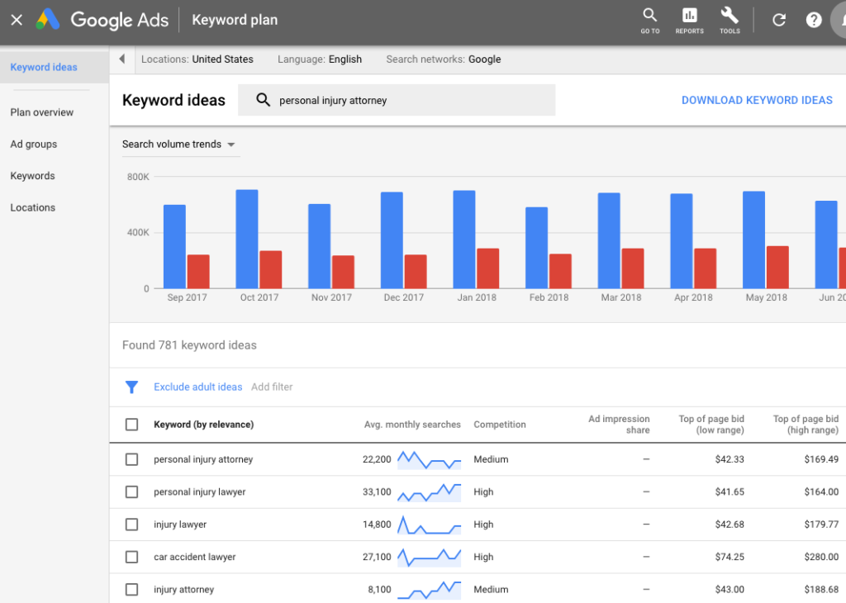Sort by Top of page bid (low range)
This screenshot has height=603, width=846.
click(x=711, y=425)
